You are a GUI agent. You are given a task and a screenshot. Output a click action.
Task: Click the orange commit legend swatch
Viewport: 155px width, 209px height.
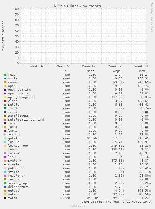[5, 82]
